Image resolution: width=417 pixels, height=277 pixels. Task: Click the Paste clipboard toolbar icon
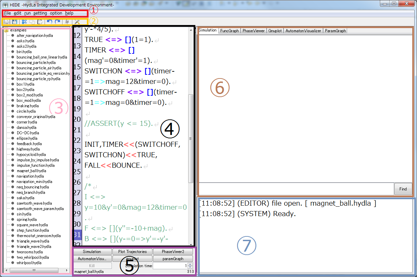(40, 22)
